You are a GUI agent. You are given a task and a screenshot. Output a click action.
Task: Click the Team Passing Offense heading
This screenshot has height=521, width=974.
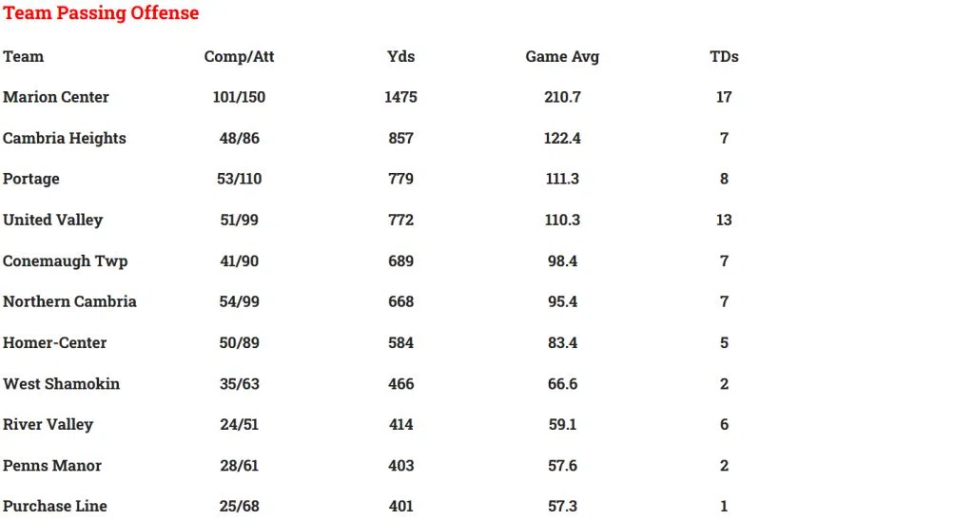101,13
